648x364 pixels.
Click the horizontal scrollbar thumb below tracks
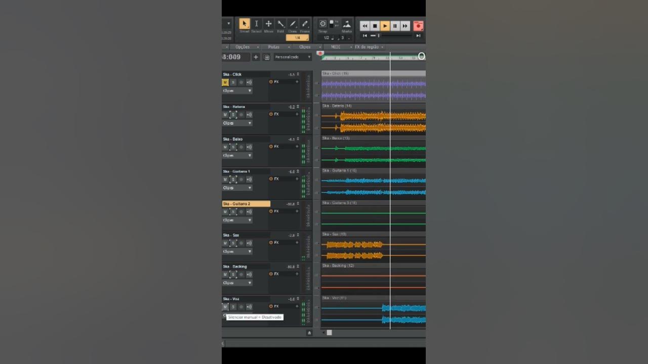(329, 333)
